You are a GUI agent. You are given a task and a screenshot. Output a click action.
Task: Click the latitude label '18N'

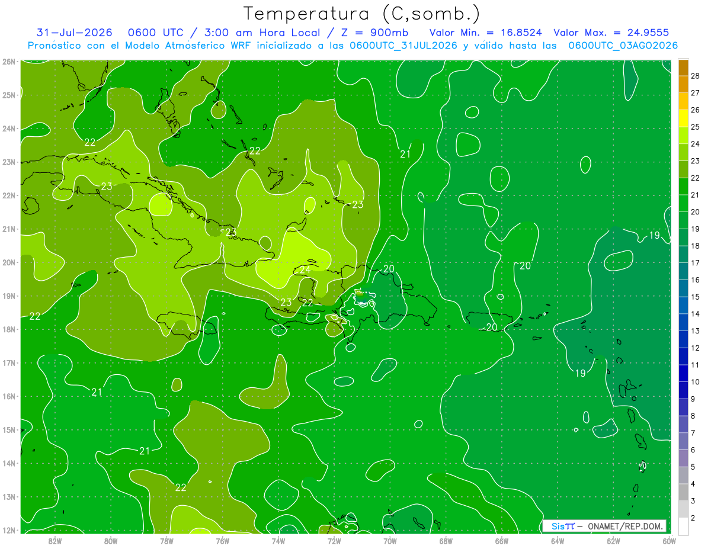click(x=9, y=329)
